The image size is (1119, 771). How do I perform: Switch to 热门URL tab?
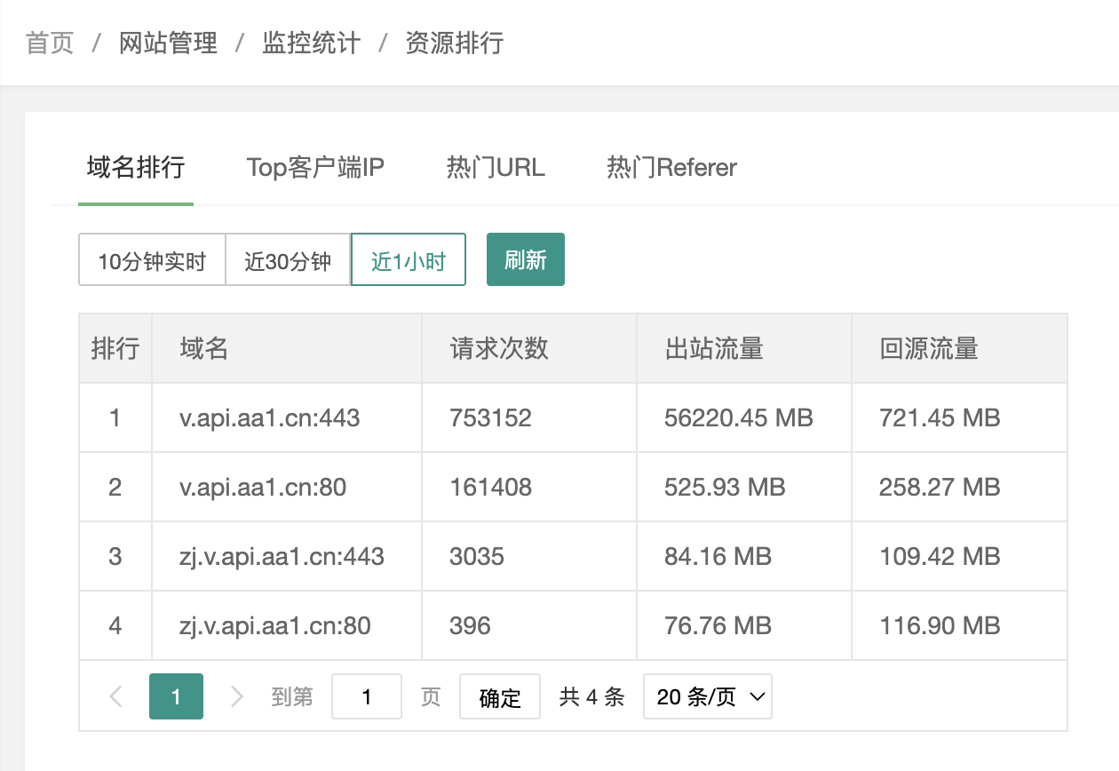[x=496, y=167]
